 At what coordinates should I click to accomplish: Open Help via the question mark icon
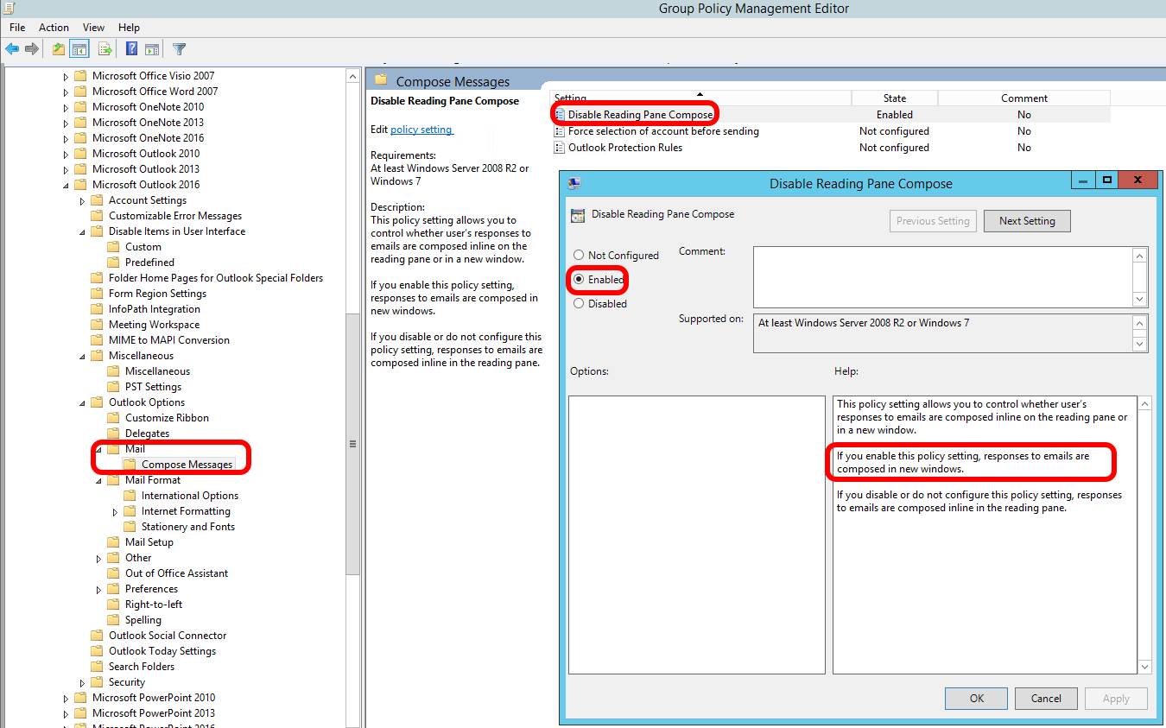point(132,49)
